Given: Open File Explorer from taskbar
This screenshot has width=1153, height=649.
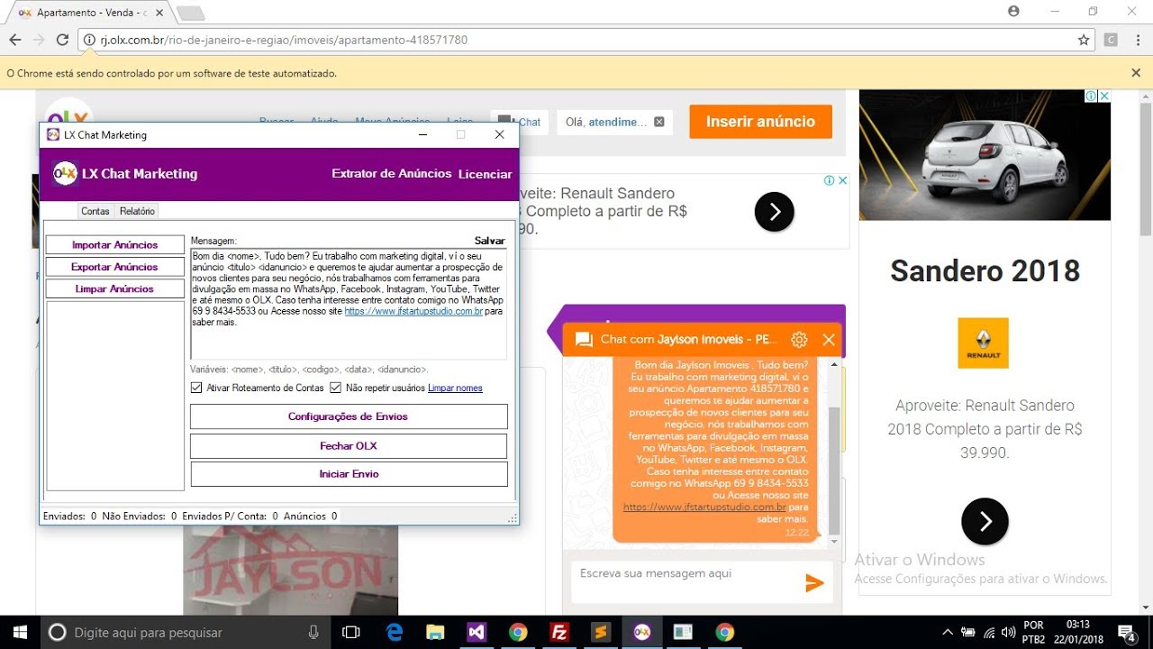Looking at the screenshot, I should [x=435, y=633].
